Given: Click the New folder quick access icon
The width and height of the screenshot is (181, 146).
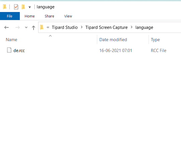Looking at the screenshot, I should (x=23, y=7).
